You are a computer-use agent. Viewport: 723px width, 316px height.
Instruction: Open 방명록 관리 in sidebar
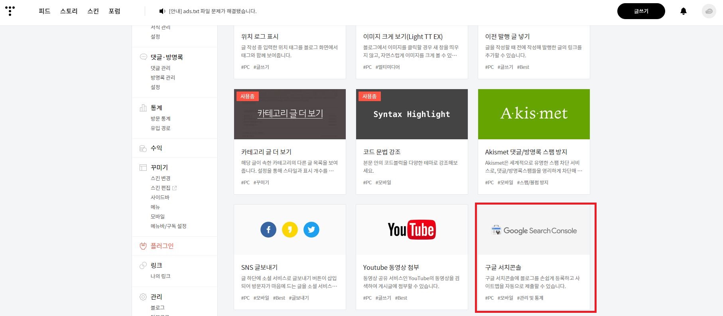coord(163,78)
